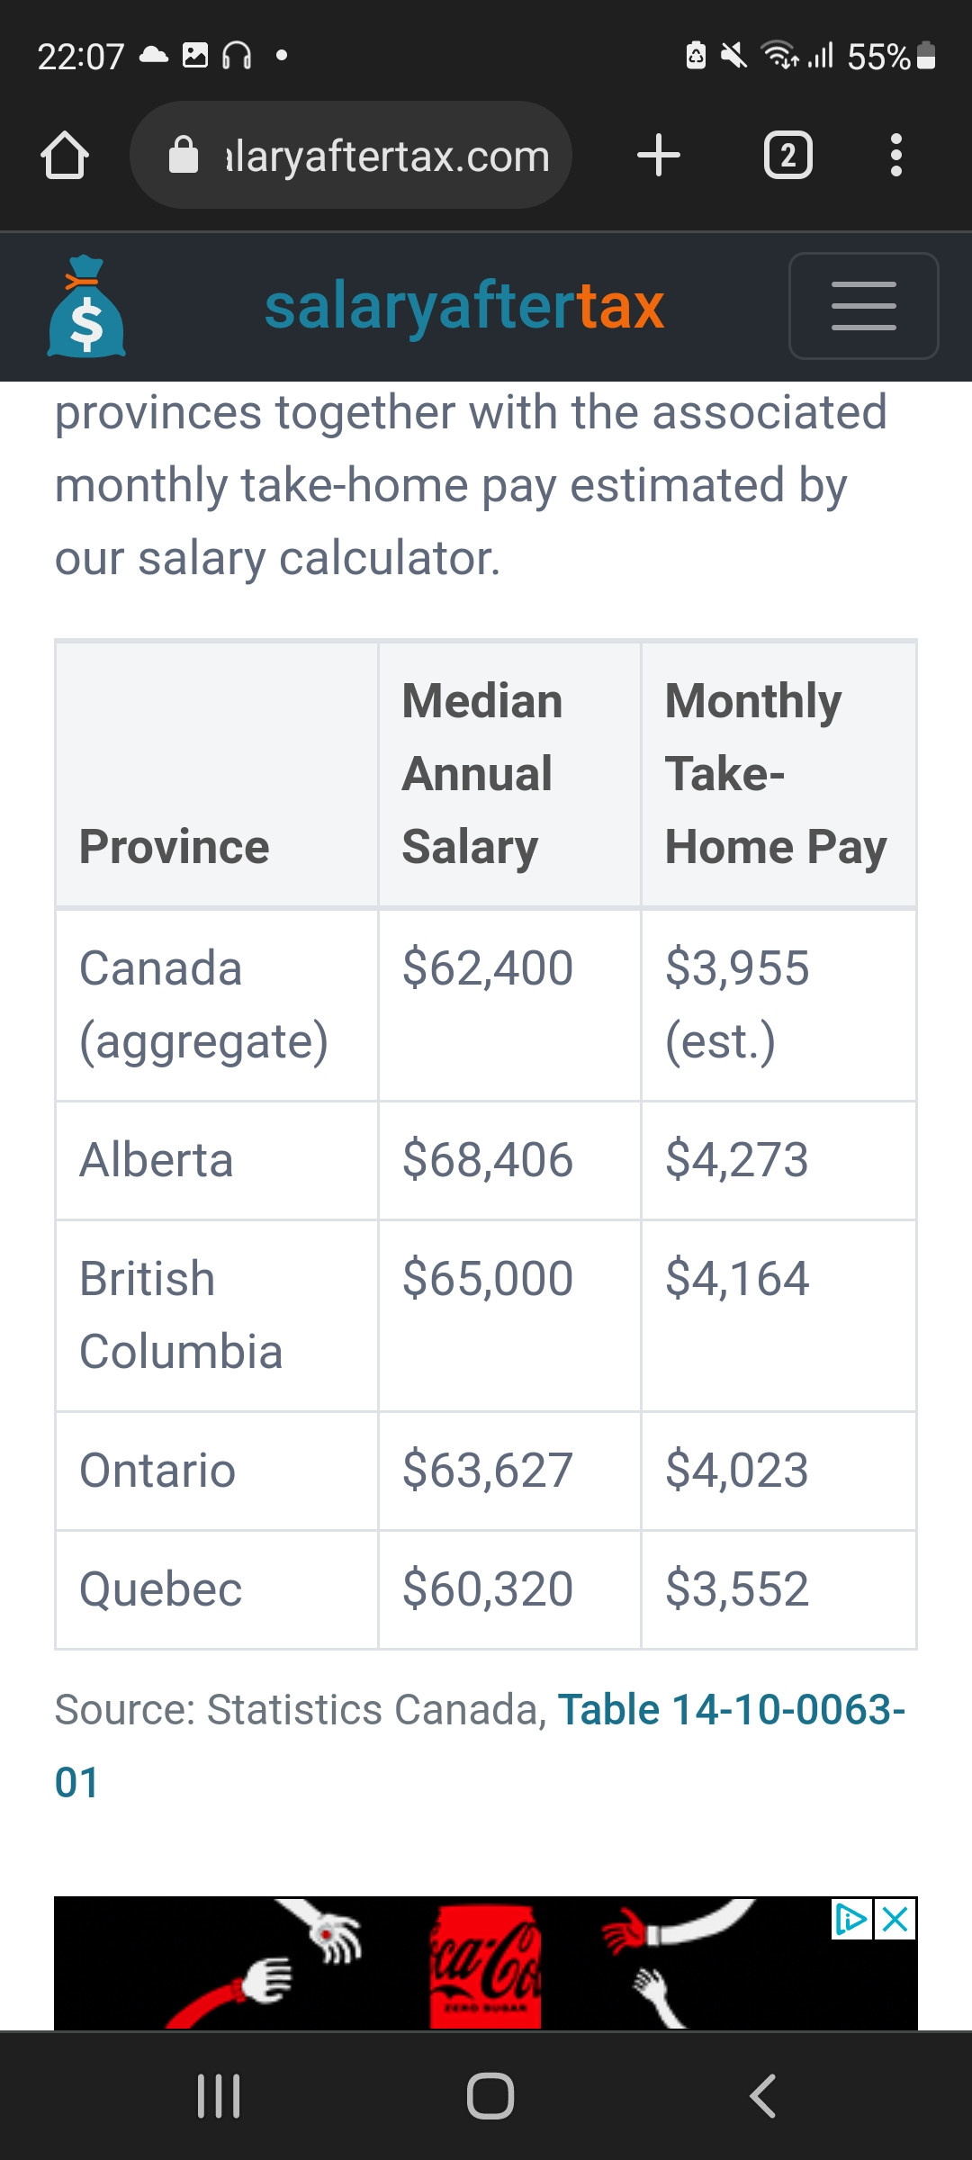Close the Coca-Cola ad banner
This screenshot has height=2160, width=972.
(896, 1921)
